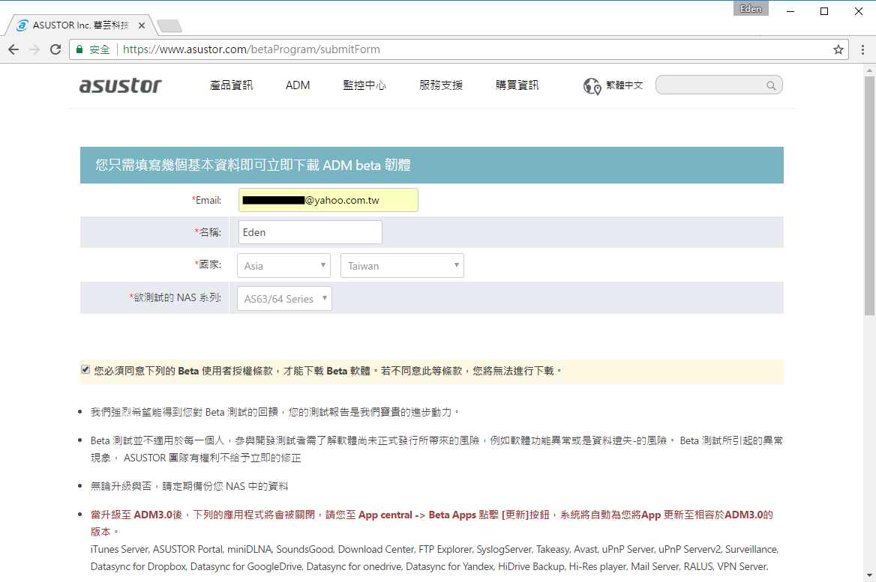
Task: Click the globe language icon
Action: click(x=592, y=86)
